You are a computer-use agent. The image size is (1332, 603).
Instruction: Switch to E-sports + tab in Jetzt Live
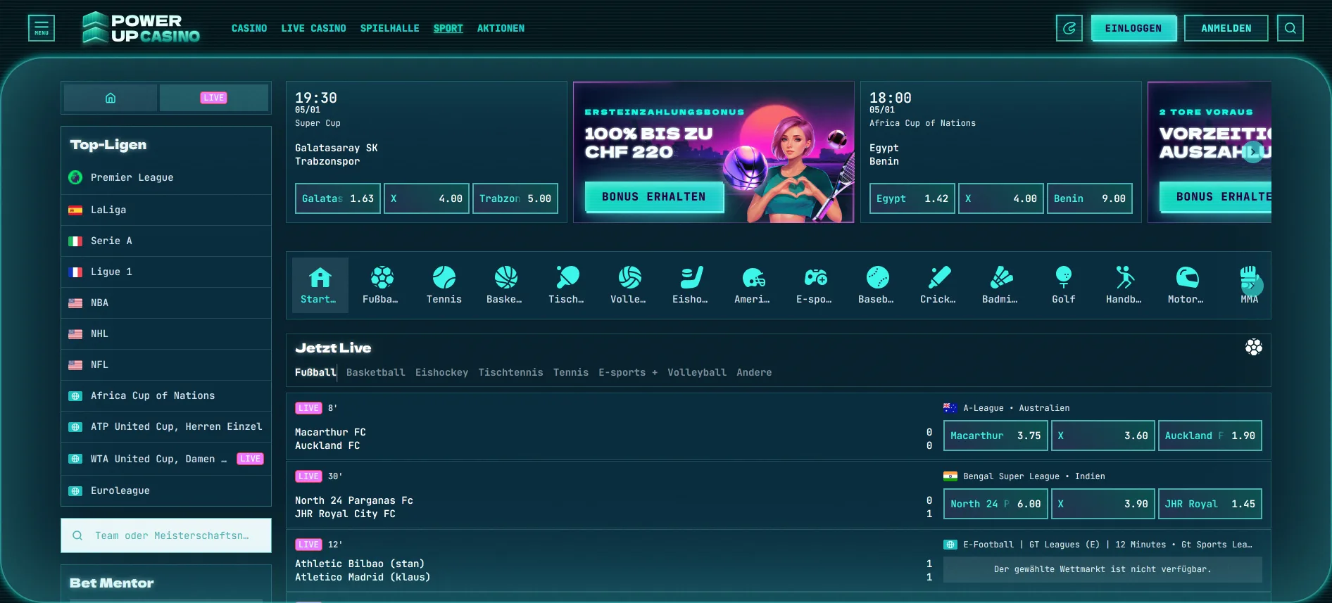pos(628,372)
